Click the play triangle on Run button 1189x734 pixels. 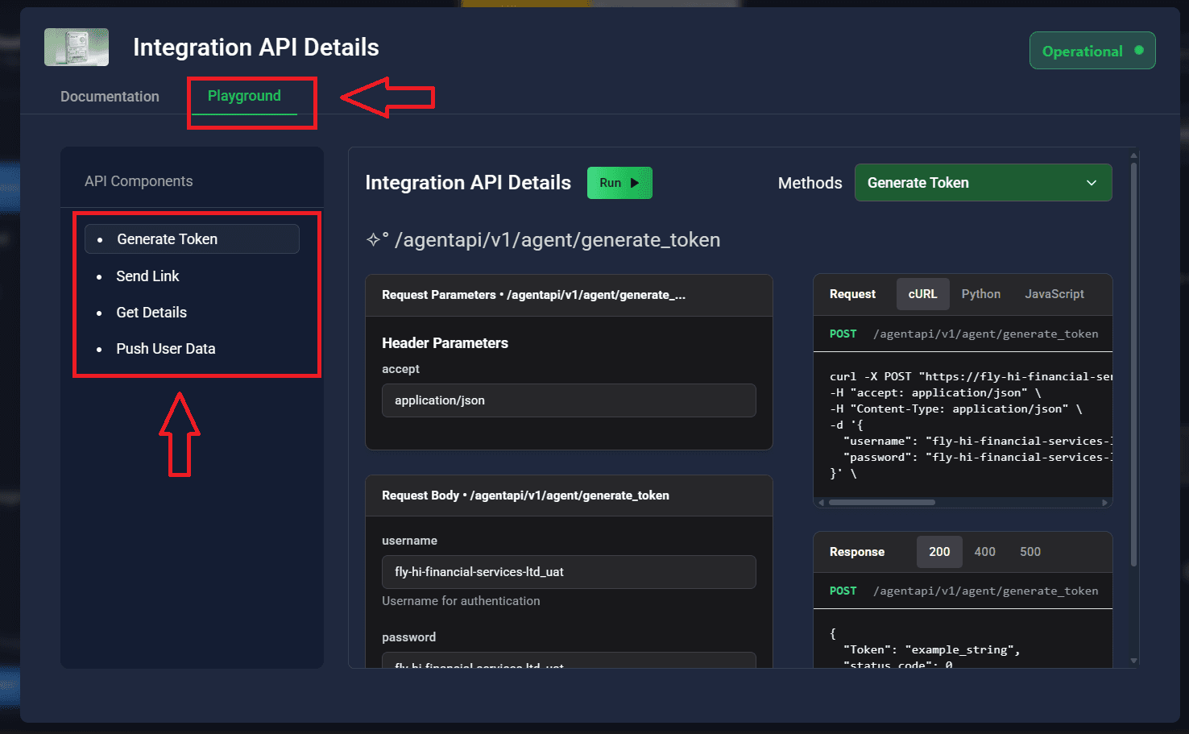(x=635, y=183)
